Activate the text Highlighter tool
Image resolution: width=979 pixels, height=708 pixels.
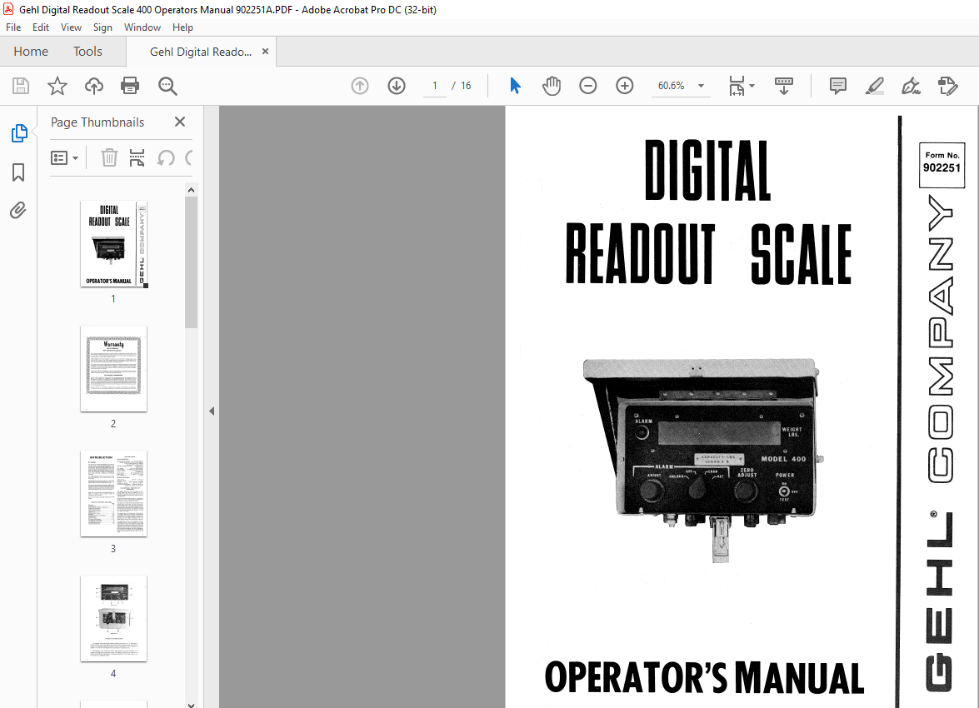[x=874, y=86]
